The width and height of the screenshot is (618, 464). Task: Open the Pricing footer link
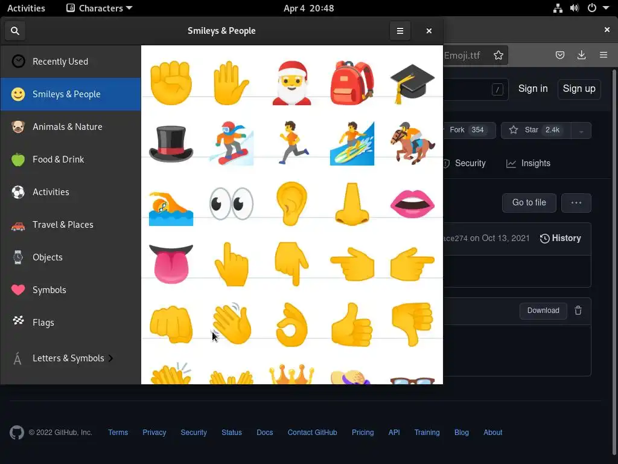363,433
